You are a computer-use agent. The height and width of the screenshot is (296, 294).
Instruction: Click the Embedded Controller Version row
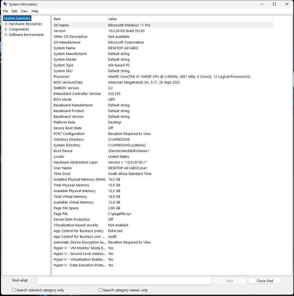click(x=163, y=94)
